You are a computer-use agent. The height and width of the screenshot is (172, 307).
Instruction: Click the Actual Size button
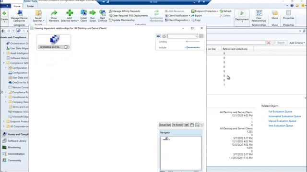coord(165,125)
